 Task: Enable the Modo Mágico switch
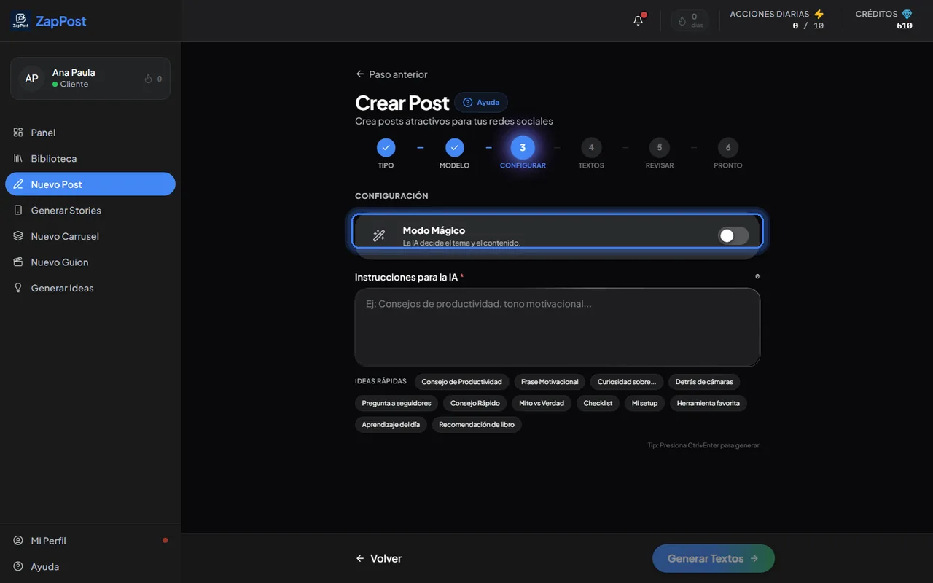[733, 235]
